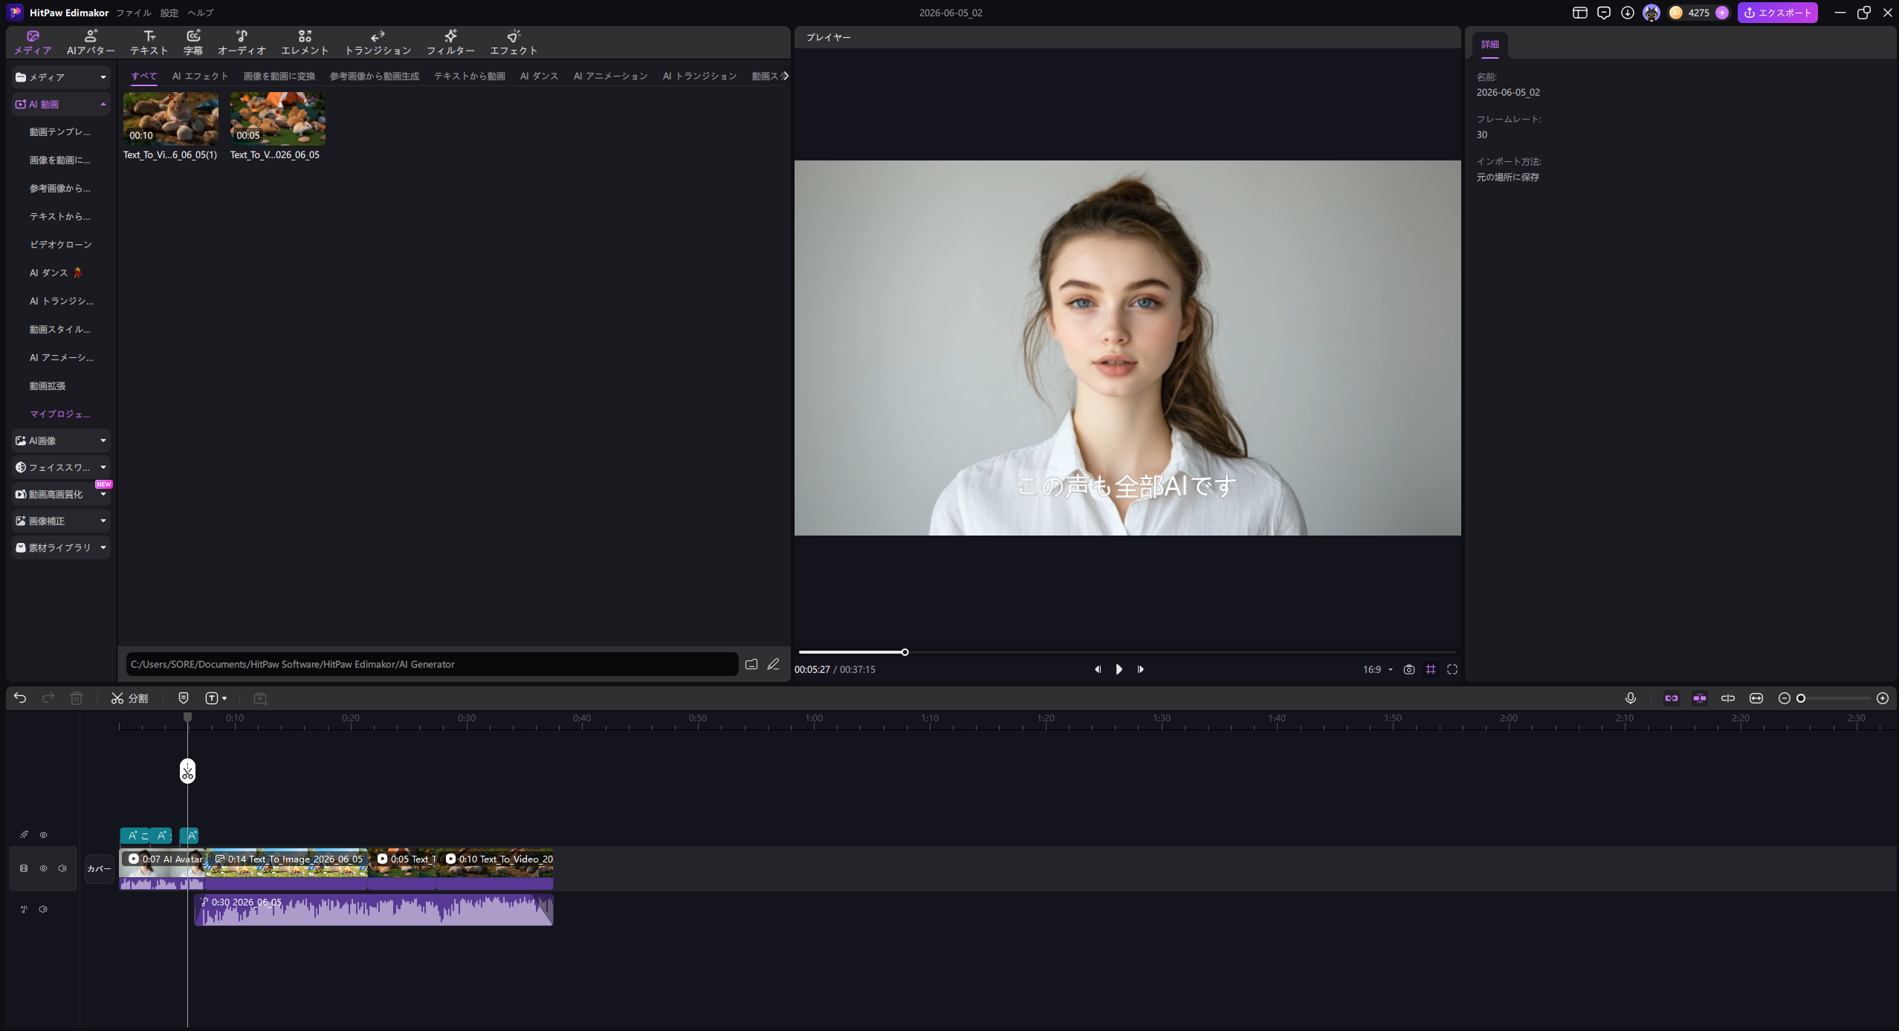Open the メディア tool in the top toolbar
This screenshot has width=1899, height=1031.
[x=33, y=42]
